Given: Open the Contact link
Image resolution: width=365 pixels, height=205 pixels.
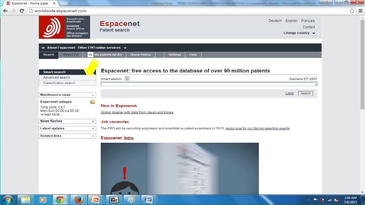Looking at the screenshot, I should [309, 27].
